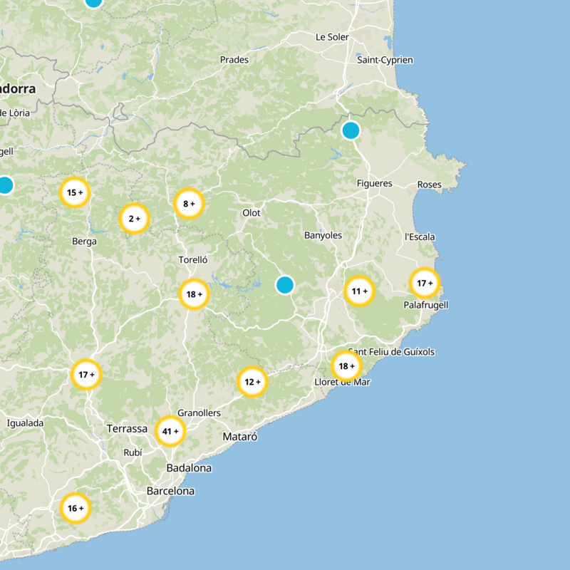Open the 8 + cluster marker

[x=189, y=204]
